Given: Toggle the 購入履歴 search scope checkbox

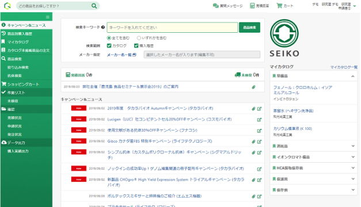Looking at the screenshot, I should (x=136, y=45).
